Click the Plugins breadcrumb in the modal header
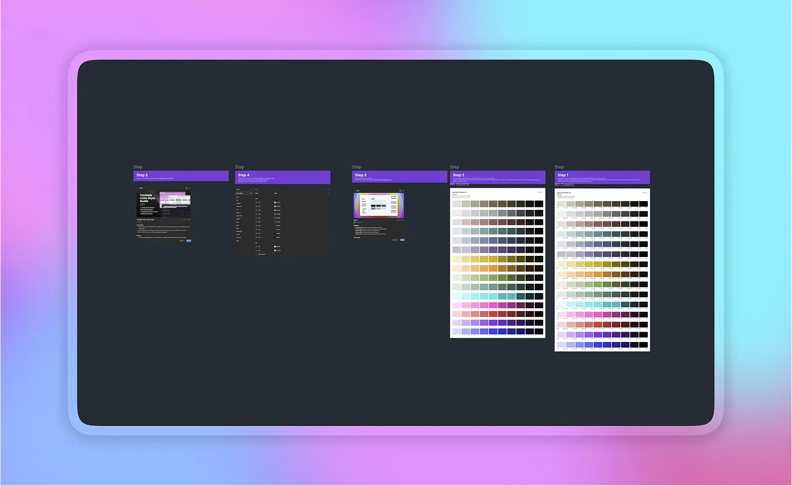The width and height of the screenshot is (792, 486). coord(140,188)
